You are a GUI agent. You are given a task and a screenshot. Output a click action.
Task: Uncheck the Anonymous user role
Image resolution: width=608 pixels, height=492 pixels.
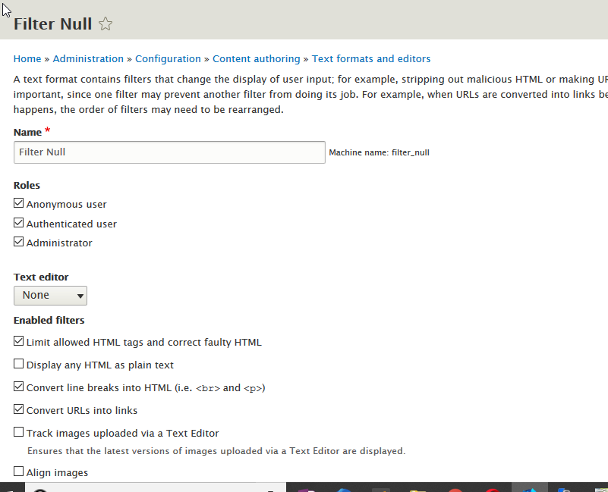click(18, 203)
